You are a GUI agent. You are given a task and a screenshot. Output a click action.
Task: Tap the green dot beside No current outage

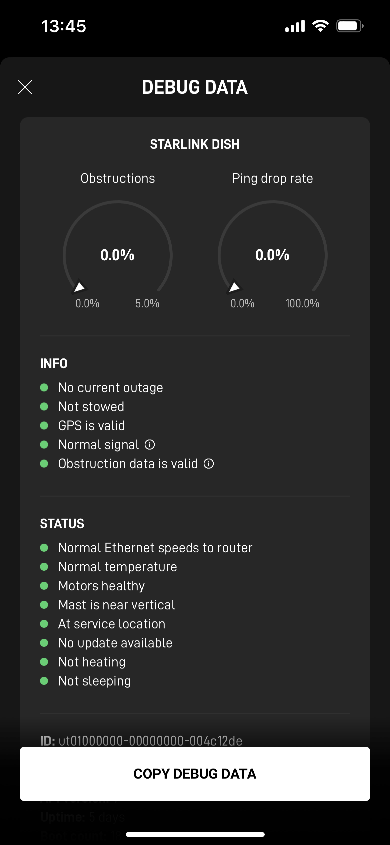pyautogui.click(x=44, y=387)
